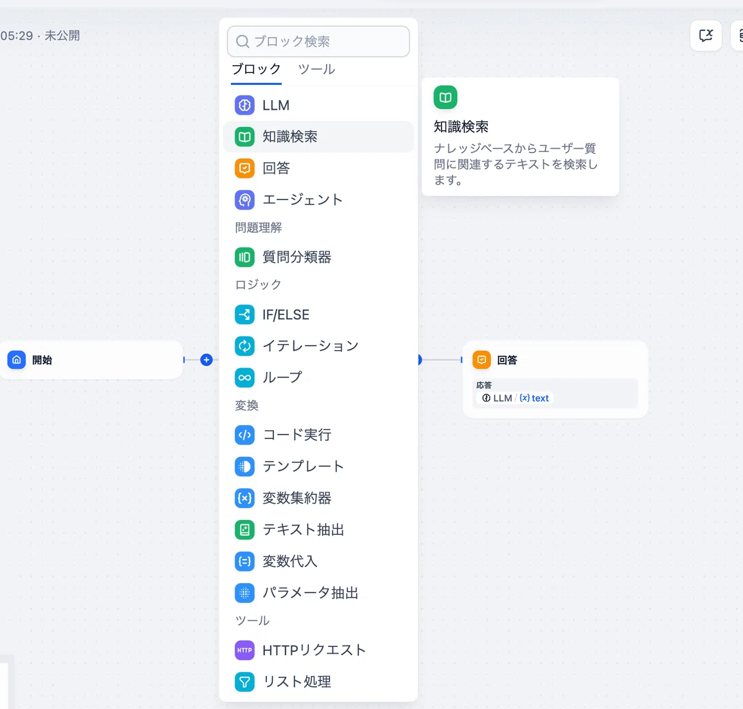Insert an IF/ELSE block
The width and height of the screenshot is (743, 709).
(x=318, y=315)
